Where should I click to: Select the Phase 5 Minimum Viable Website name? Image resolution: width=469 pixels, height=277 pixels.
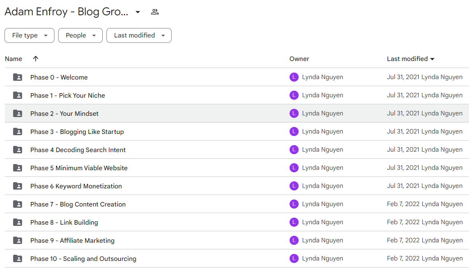click(x=79, y=168)
